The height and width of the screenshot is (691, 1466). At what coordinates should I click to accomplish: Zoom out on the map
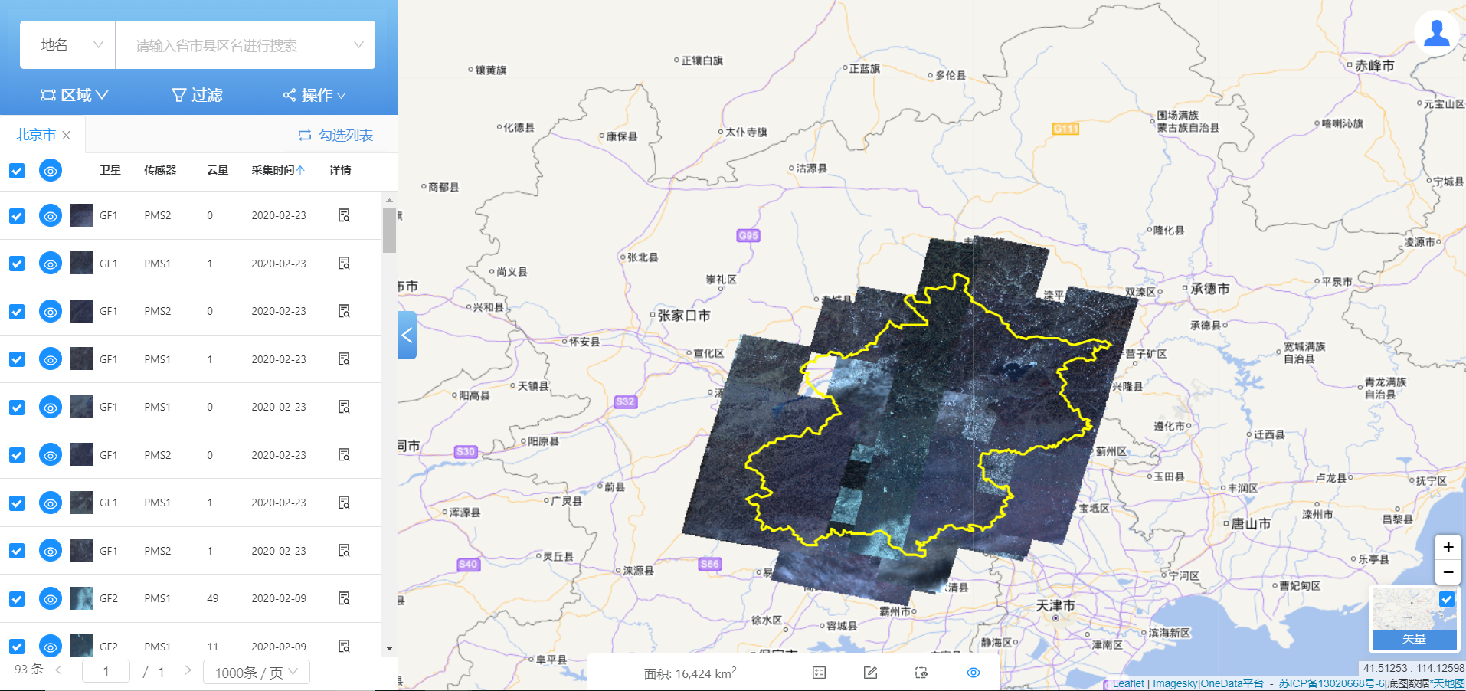click(1448, 572)
